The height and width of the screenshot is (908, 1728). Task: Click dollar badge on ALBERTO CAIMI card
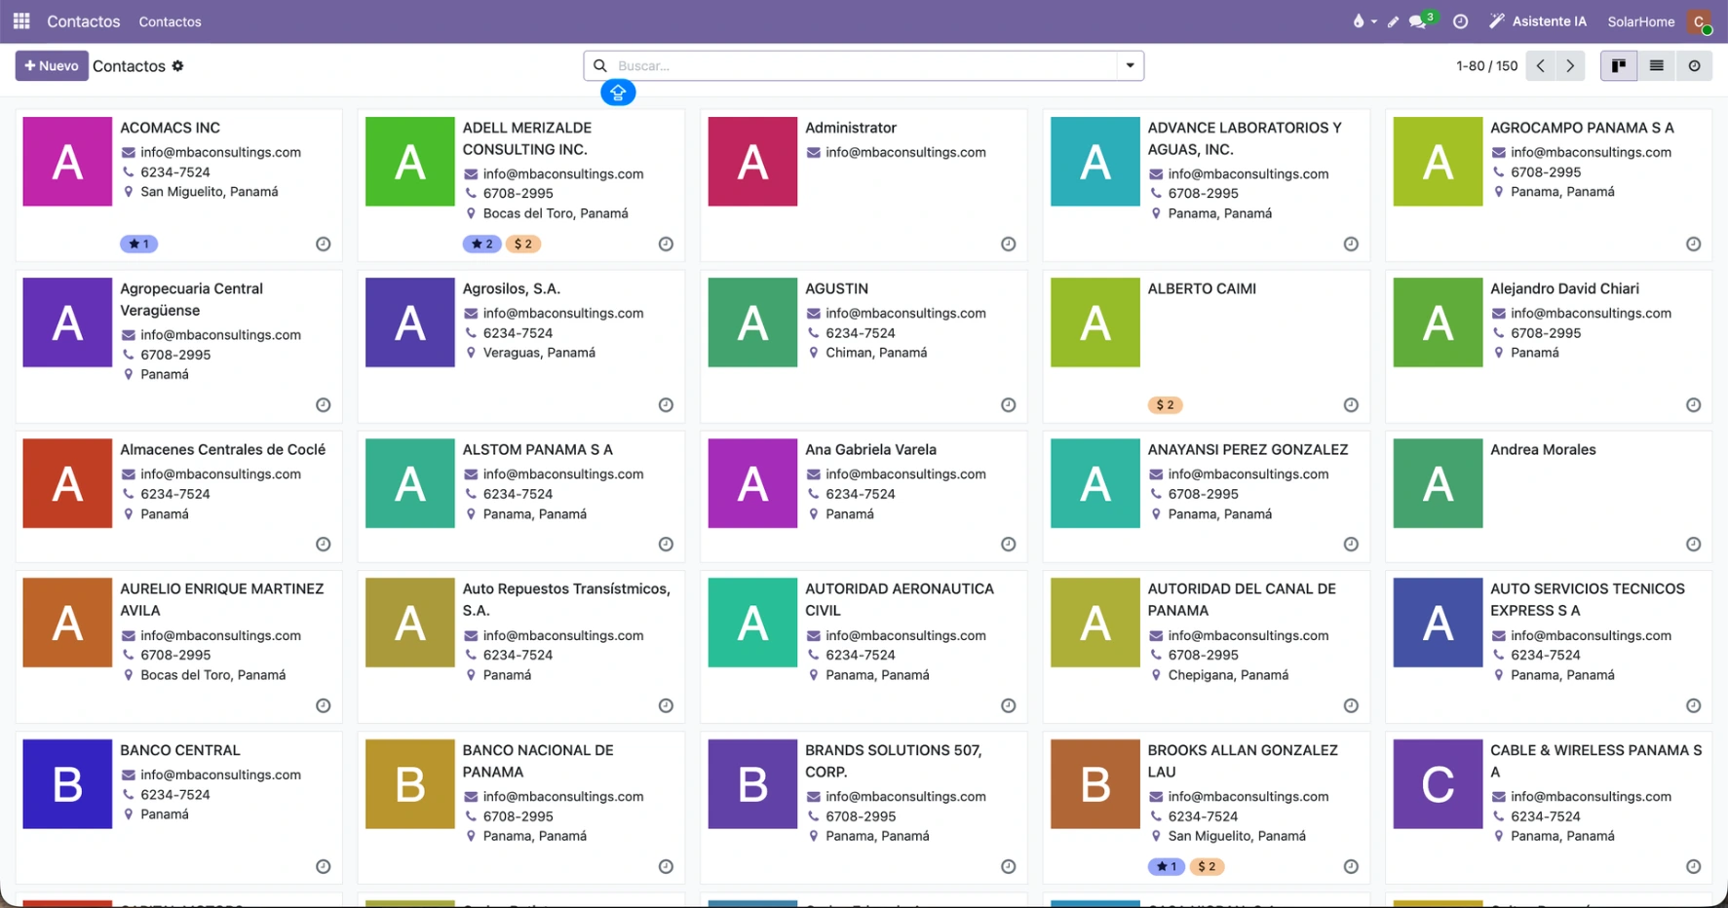coord(1166,405)
